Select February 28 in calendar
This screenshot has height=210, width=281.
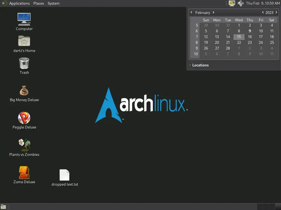coord(228,48)
